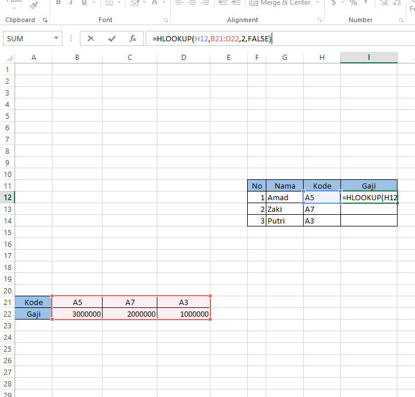Click cell C21 containing A7

(x=129, y=302)
